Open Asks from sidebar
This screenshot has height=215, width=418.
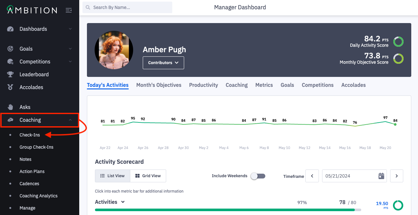point(25,107)
